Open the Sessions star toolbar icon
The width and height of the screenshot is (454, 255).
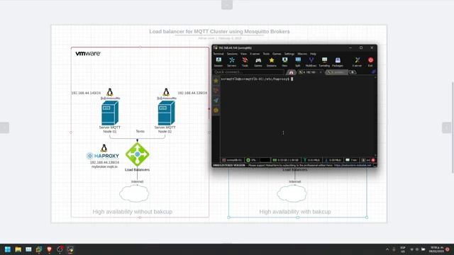(271, 62)
